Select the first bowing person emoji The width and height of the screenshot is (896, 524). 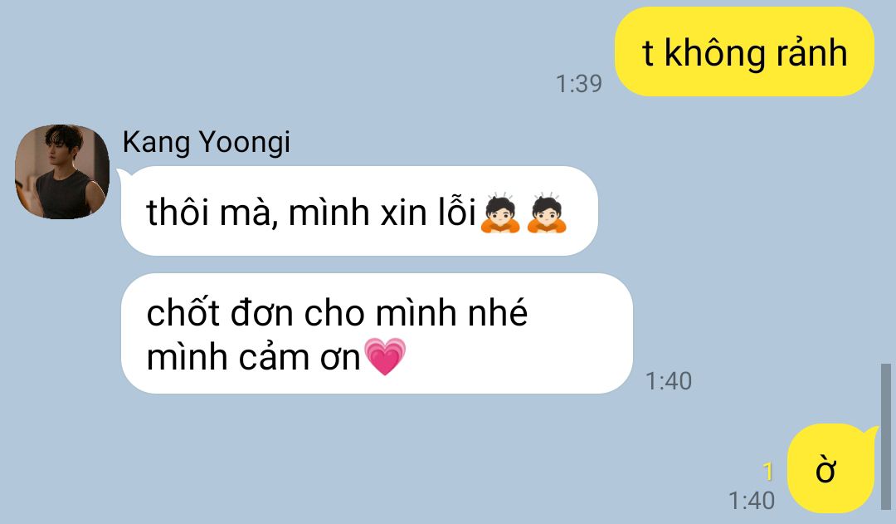click(500, 213)
